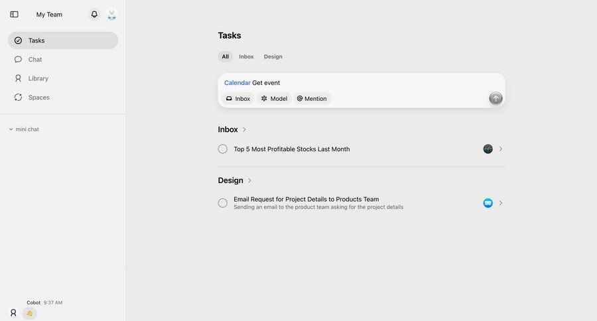
Task: Open Chat in the sidebar
Action: point(35,60)
